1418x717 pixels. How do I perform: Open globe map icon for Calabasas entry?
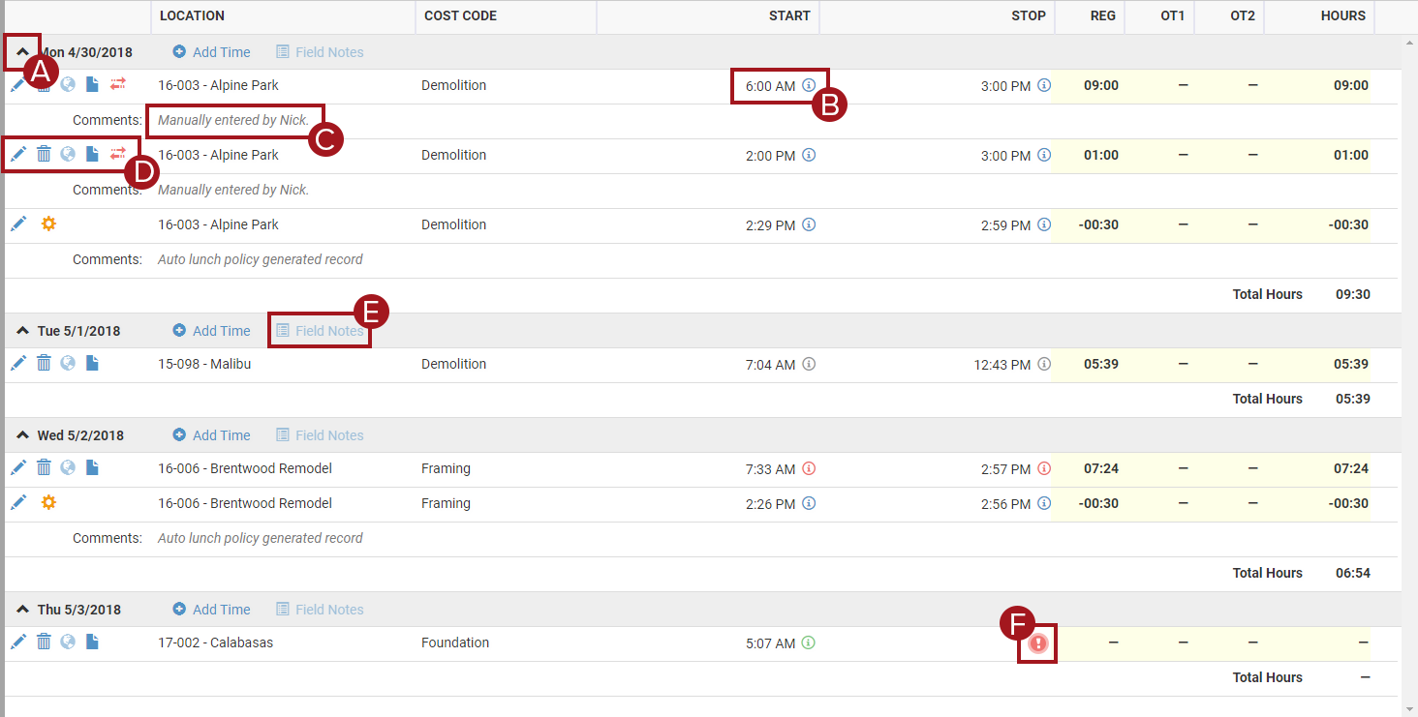coord(68,642)
